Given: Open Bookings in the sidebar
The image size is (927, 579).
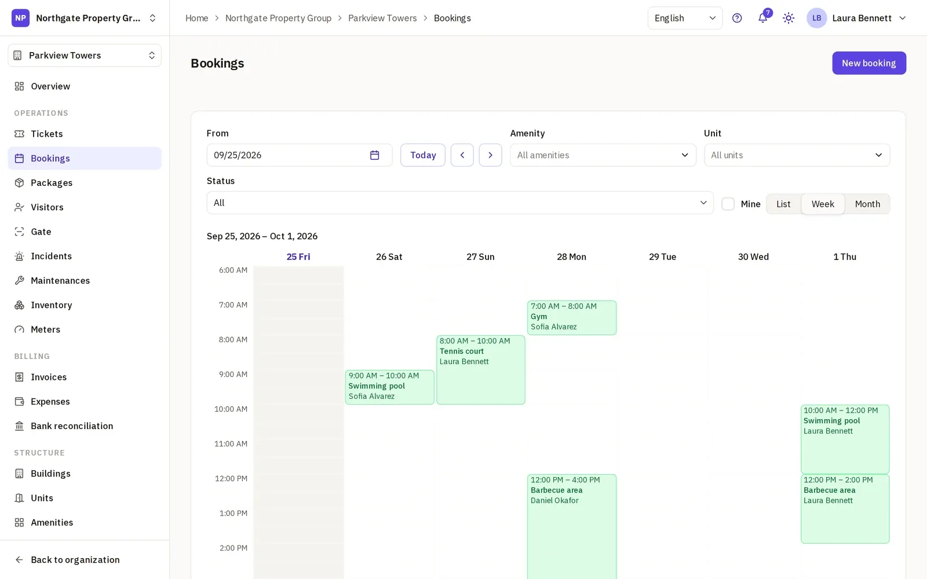Looking at the screenshot, I should 85,158.
